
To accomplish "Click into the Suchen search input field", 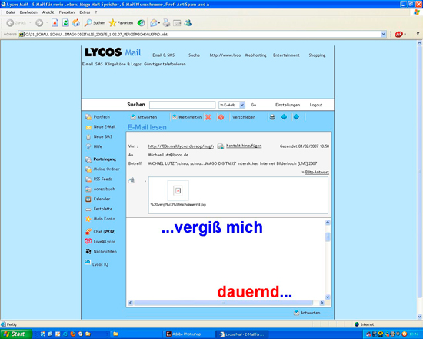I will click(x=182, y=105).
